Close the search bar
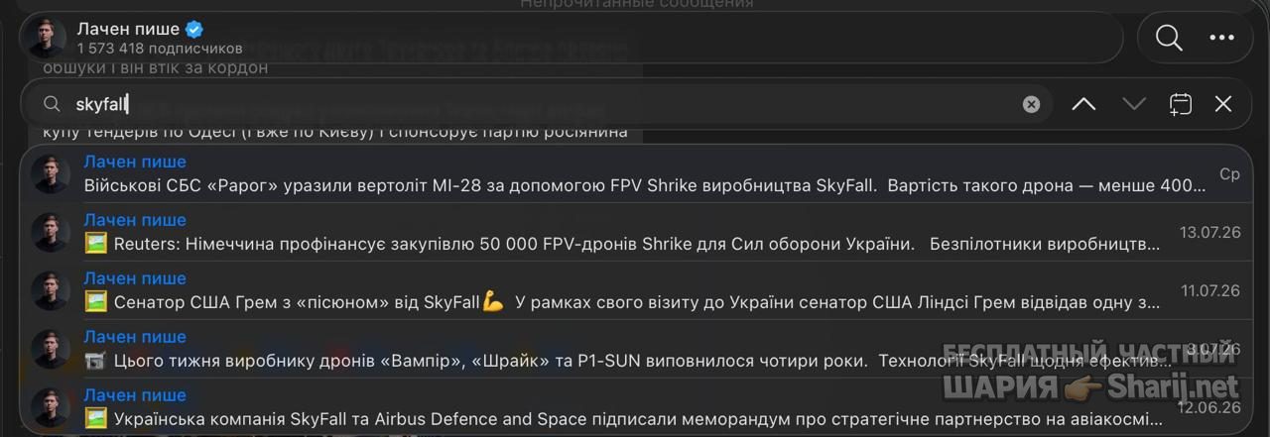 coord(1223,104)
